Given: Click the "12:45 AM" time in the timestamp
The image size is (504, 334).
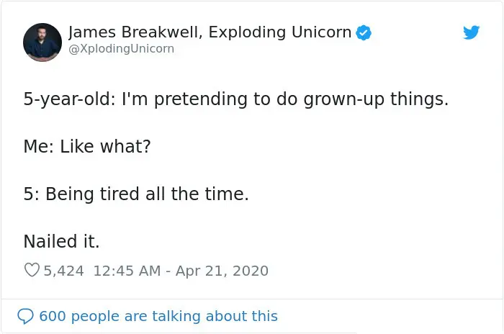Looking at the screenshot, I should pyautogui.click(x=127, y=271).
